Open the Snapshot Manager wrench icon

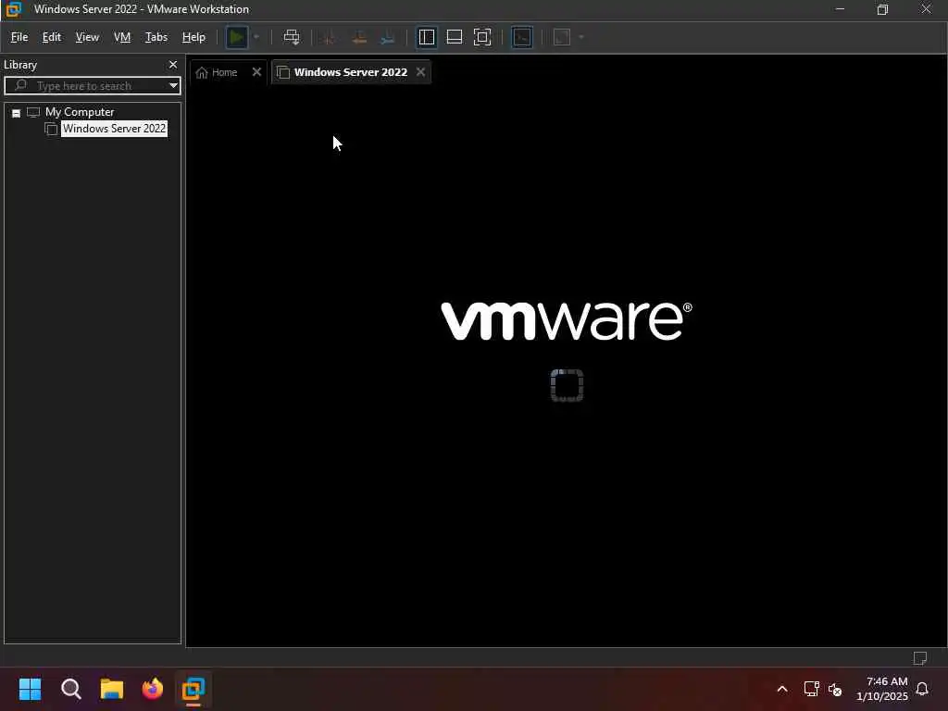388,37
